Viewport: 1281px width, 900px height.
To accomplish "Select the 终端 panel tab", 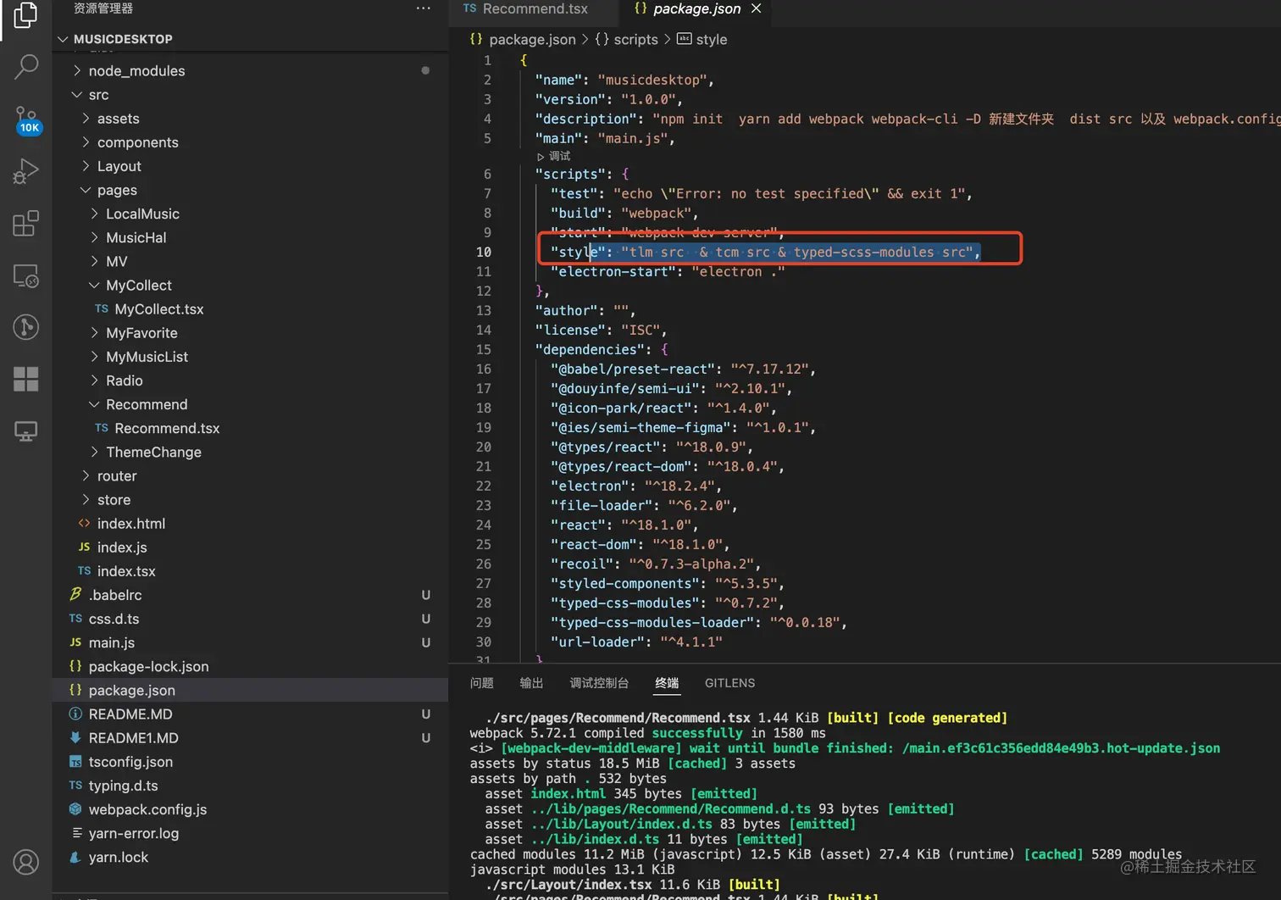I will pos(667,683).
